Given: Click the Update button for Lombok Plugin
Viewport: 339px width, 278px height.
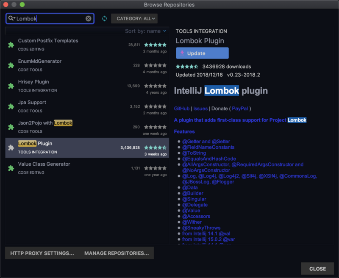Looking at the screenshot, I should point(202,53).
